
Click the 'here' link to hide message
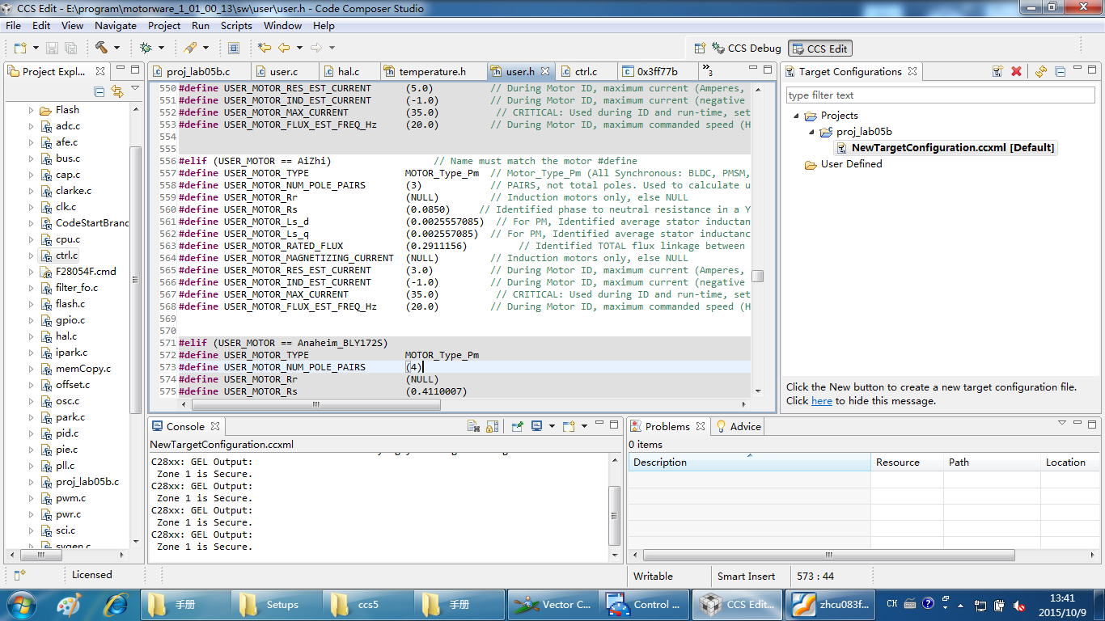pyautogui.click(x=821, y=401)
